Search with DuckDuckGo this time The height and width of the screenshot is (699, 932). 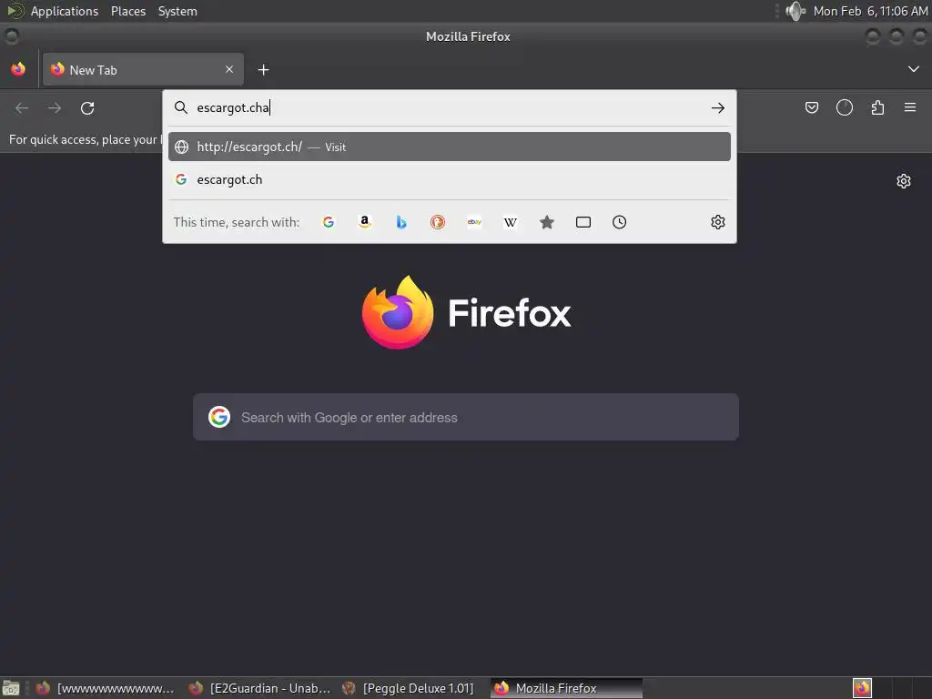[x=438, y=222]
